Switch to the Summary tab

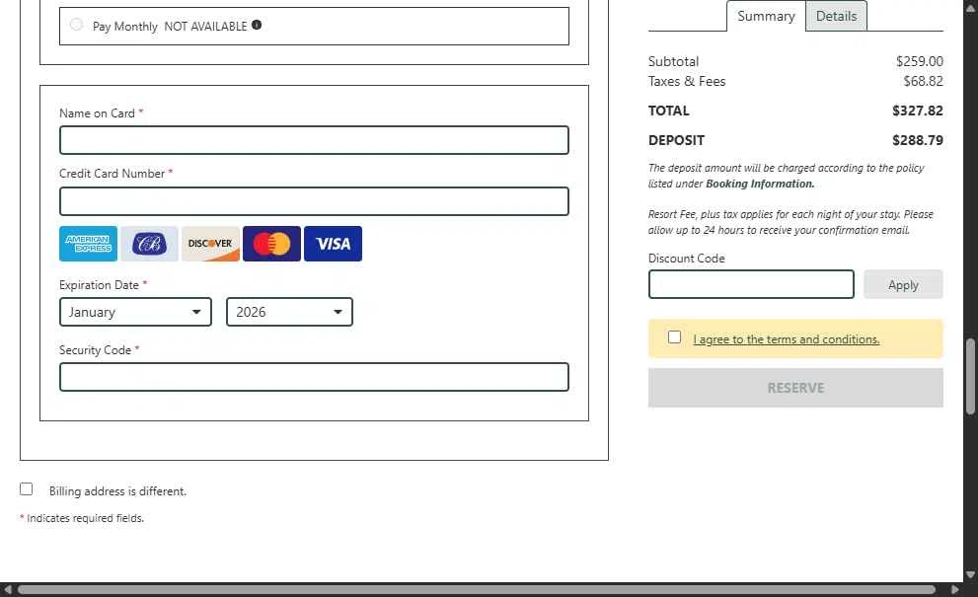coord(766,16)
